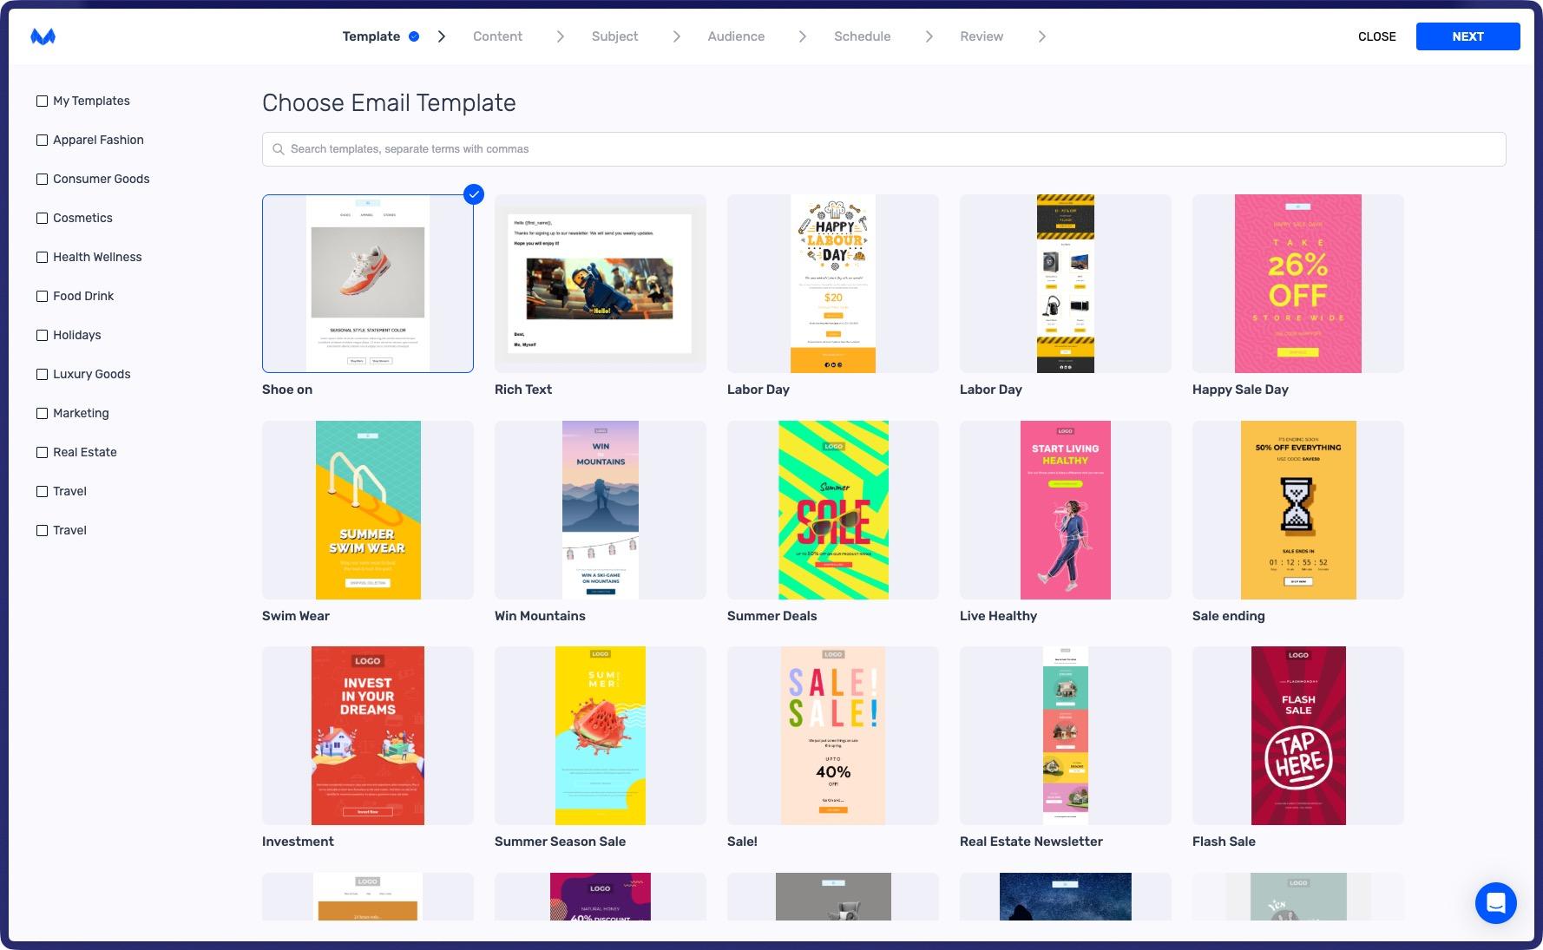Check the Food Drink filter
Viewport: 1543px width, 950px height.
pos(42,296)
